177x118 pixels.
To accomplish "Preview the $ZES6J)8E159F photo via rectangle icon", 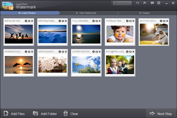I will click(29, 21).
